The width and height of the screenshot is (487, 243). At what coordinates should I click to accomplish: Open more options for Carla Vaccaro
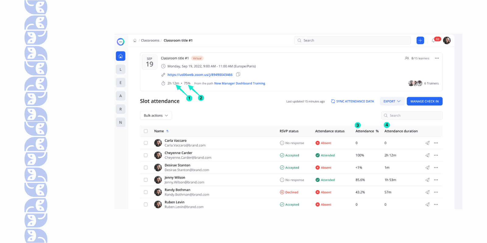436,143
